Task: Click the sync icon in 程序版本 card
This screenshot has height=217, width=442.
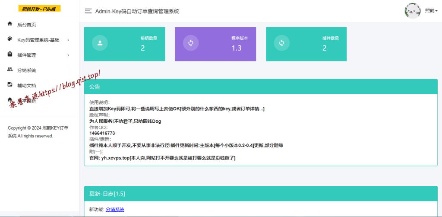Action: coord(190,43)
